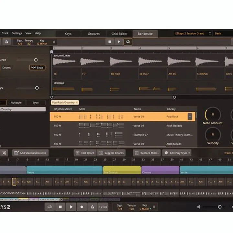The image size is (233, 233).
Task: Click the highlighted chord block in track
Action: pos(14,182)
